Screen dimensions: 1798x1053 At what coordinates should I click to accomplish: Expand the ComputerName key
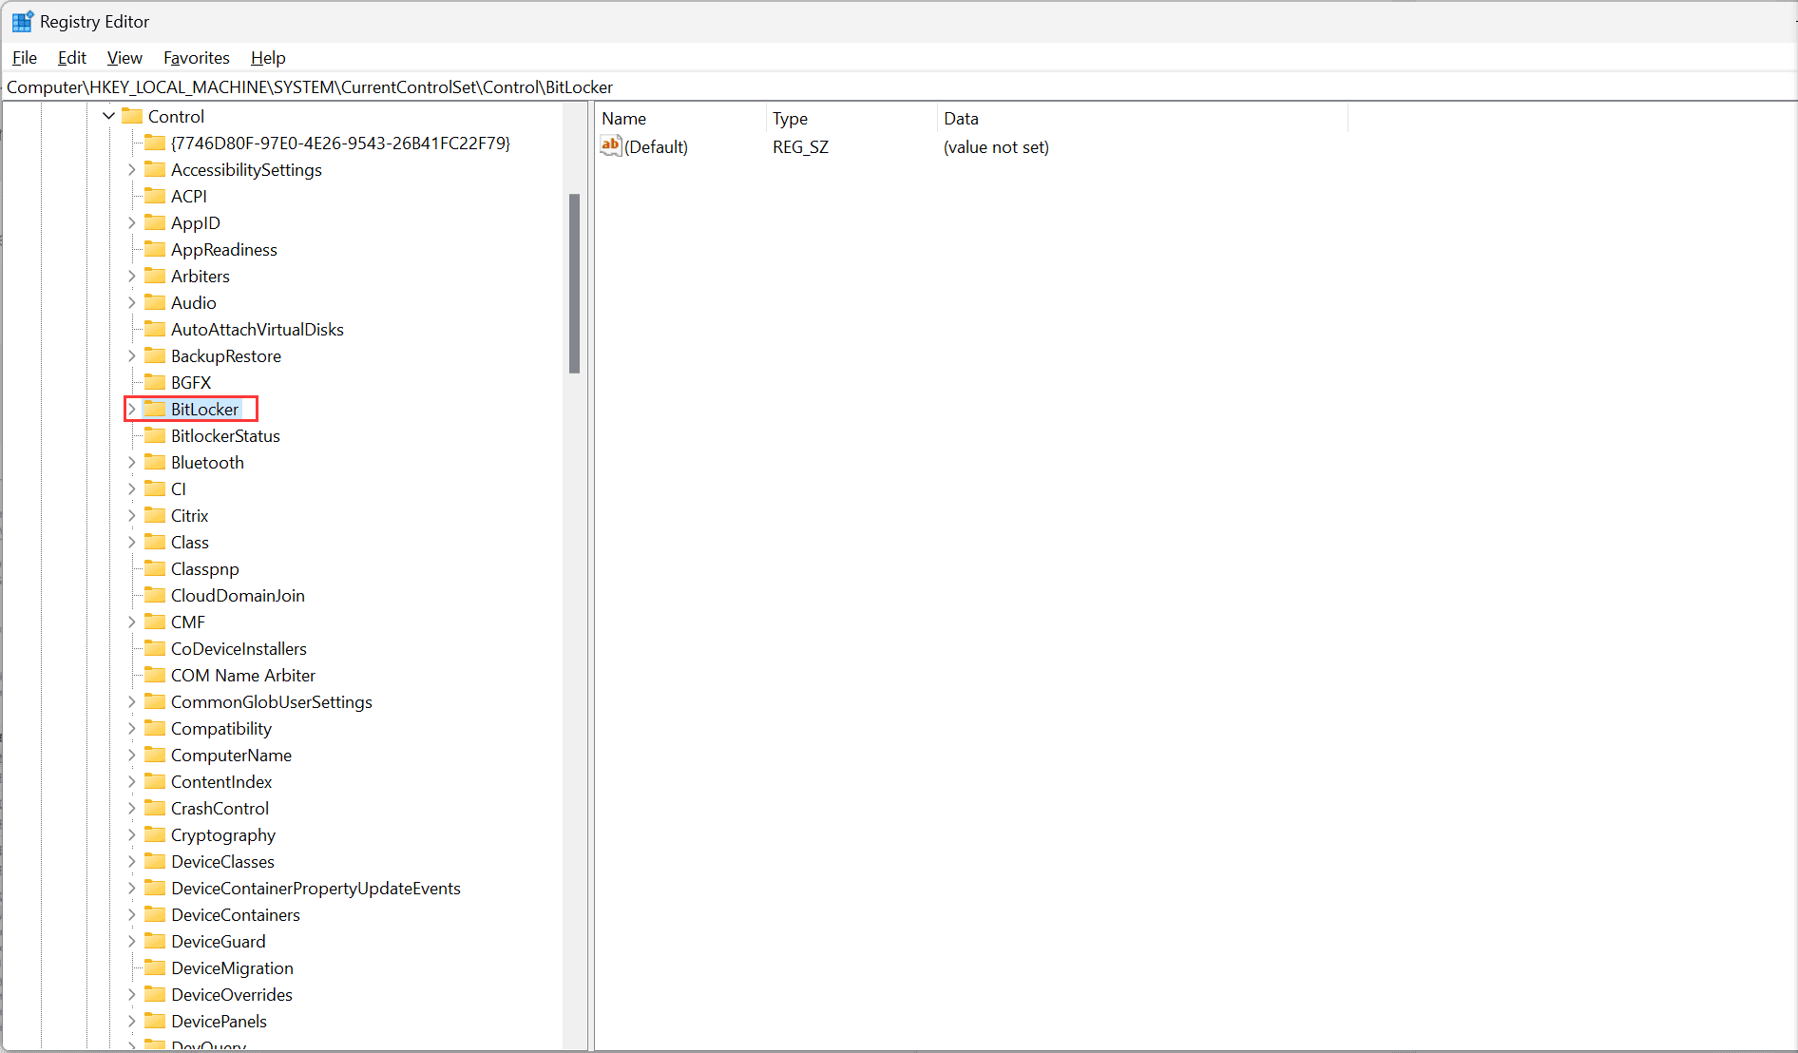point(132,755)
